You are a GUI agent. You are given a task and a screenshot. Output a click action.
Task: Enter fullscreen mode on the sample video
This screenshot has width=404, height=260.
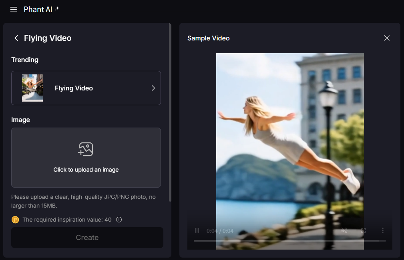click(x=364, y=230)
